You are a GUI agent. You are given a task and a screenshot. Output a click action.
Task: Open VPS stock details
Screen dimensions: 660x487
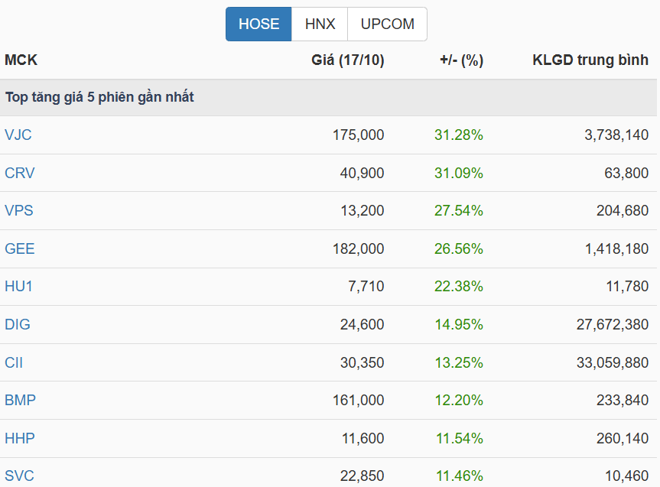[19, 210]
